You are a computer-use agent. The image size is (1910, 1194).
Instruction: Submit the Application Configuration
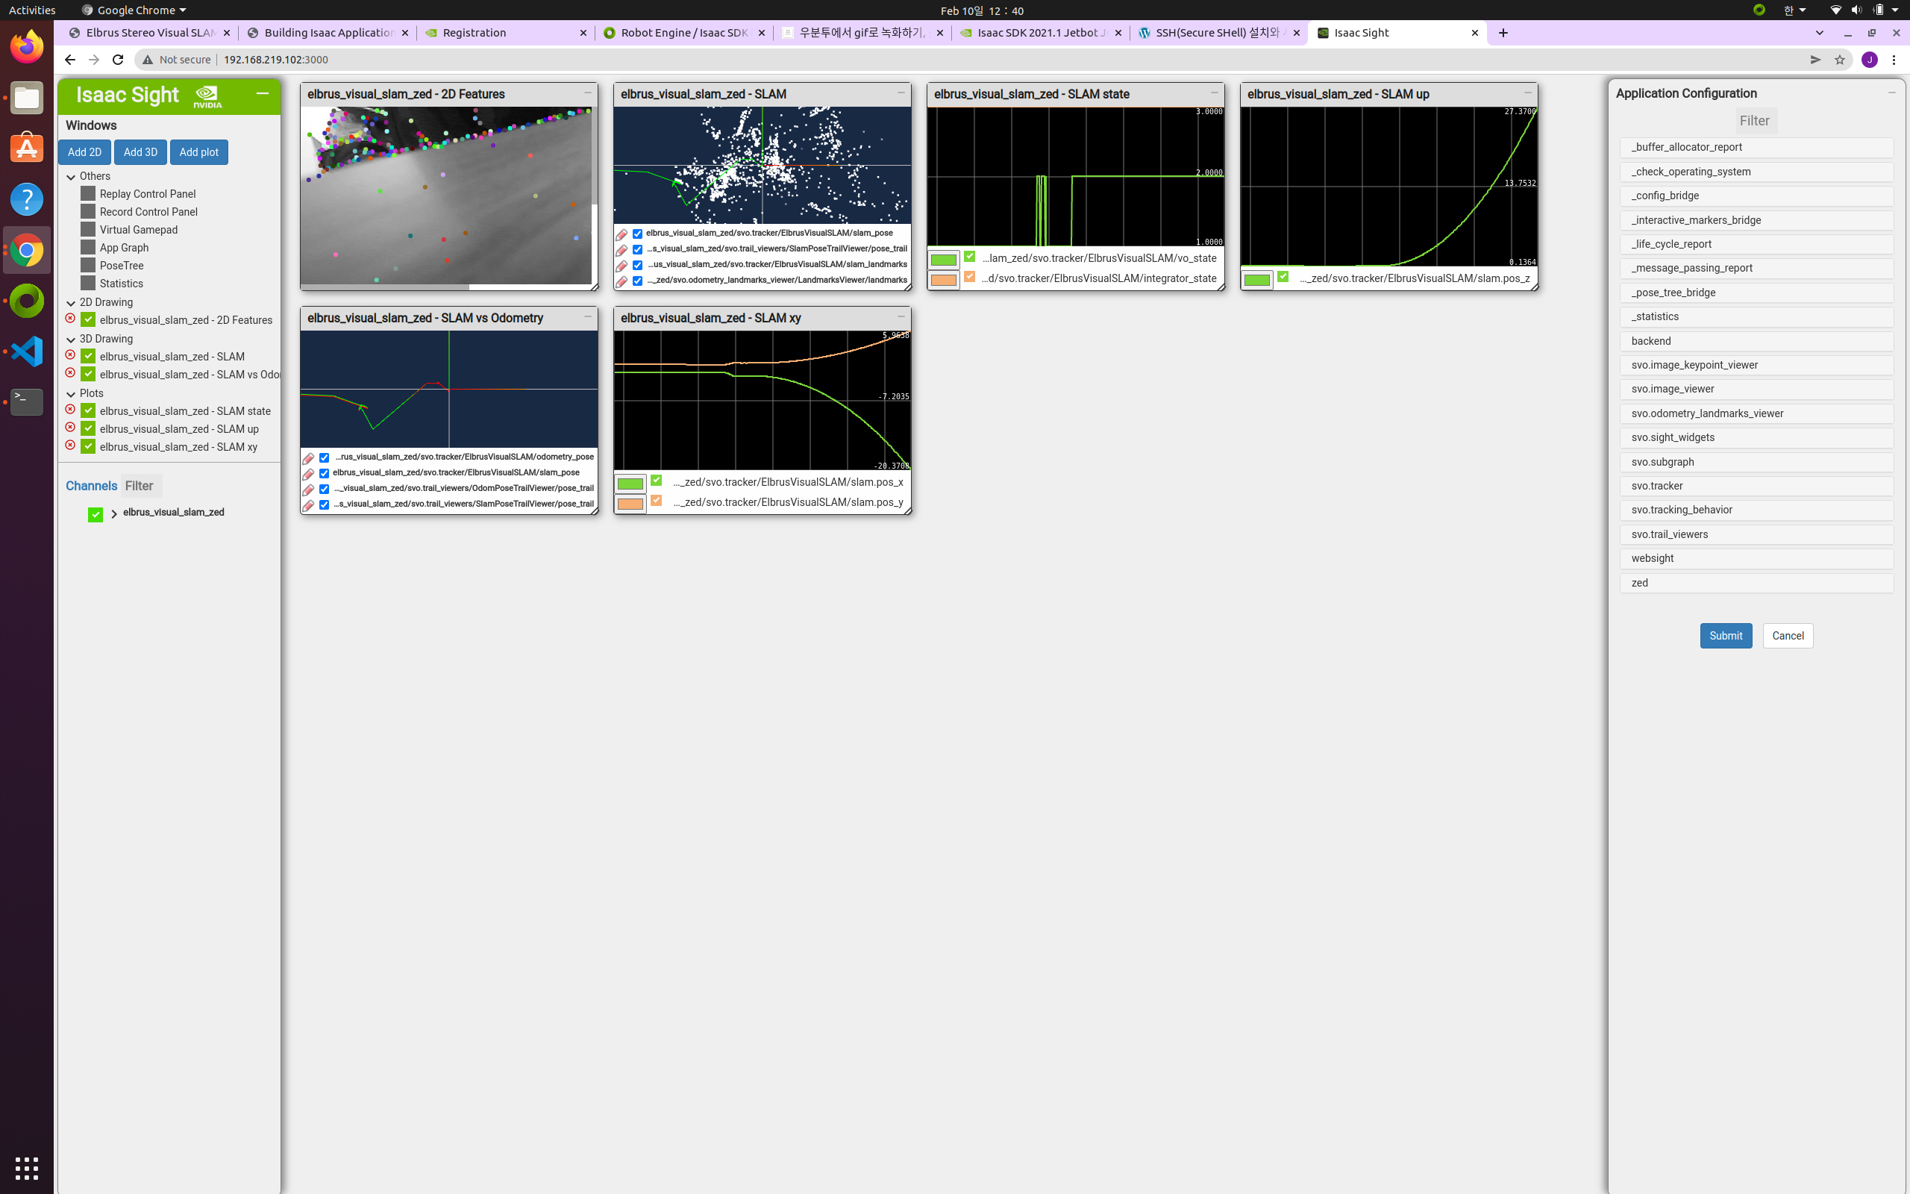[x=1725, y=636]
